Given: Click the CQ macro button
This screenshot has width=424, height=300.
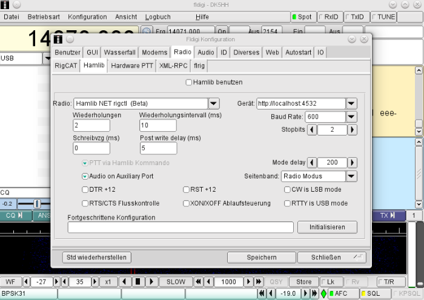Looking at the screenshot, I should click(x=15, y=215).
